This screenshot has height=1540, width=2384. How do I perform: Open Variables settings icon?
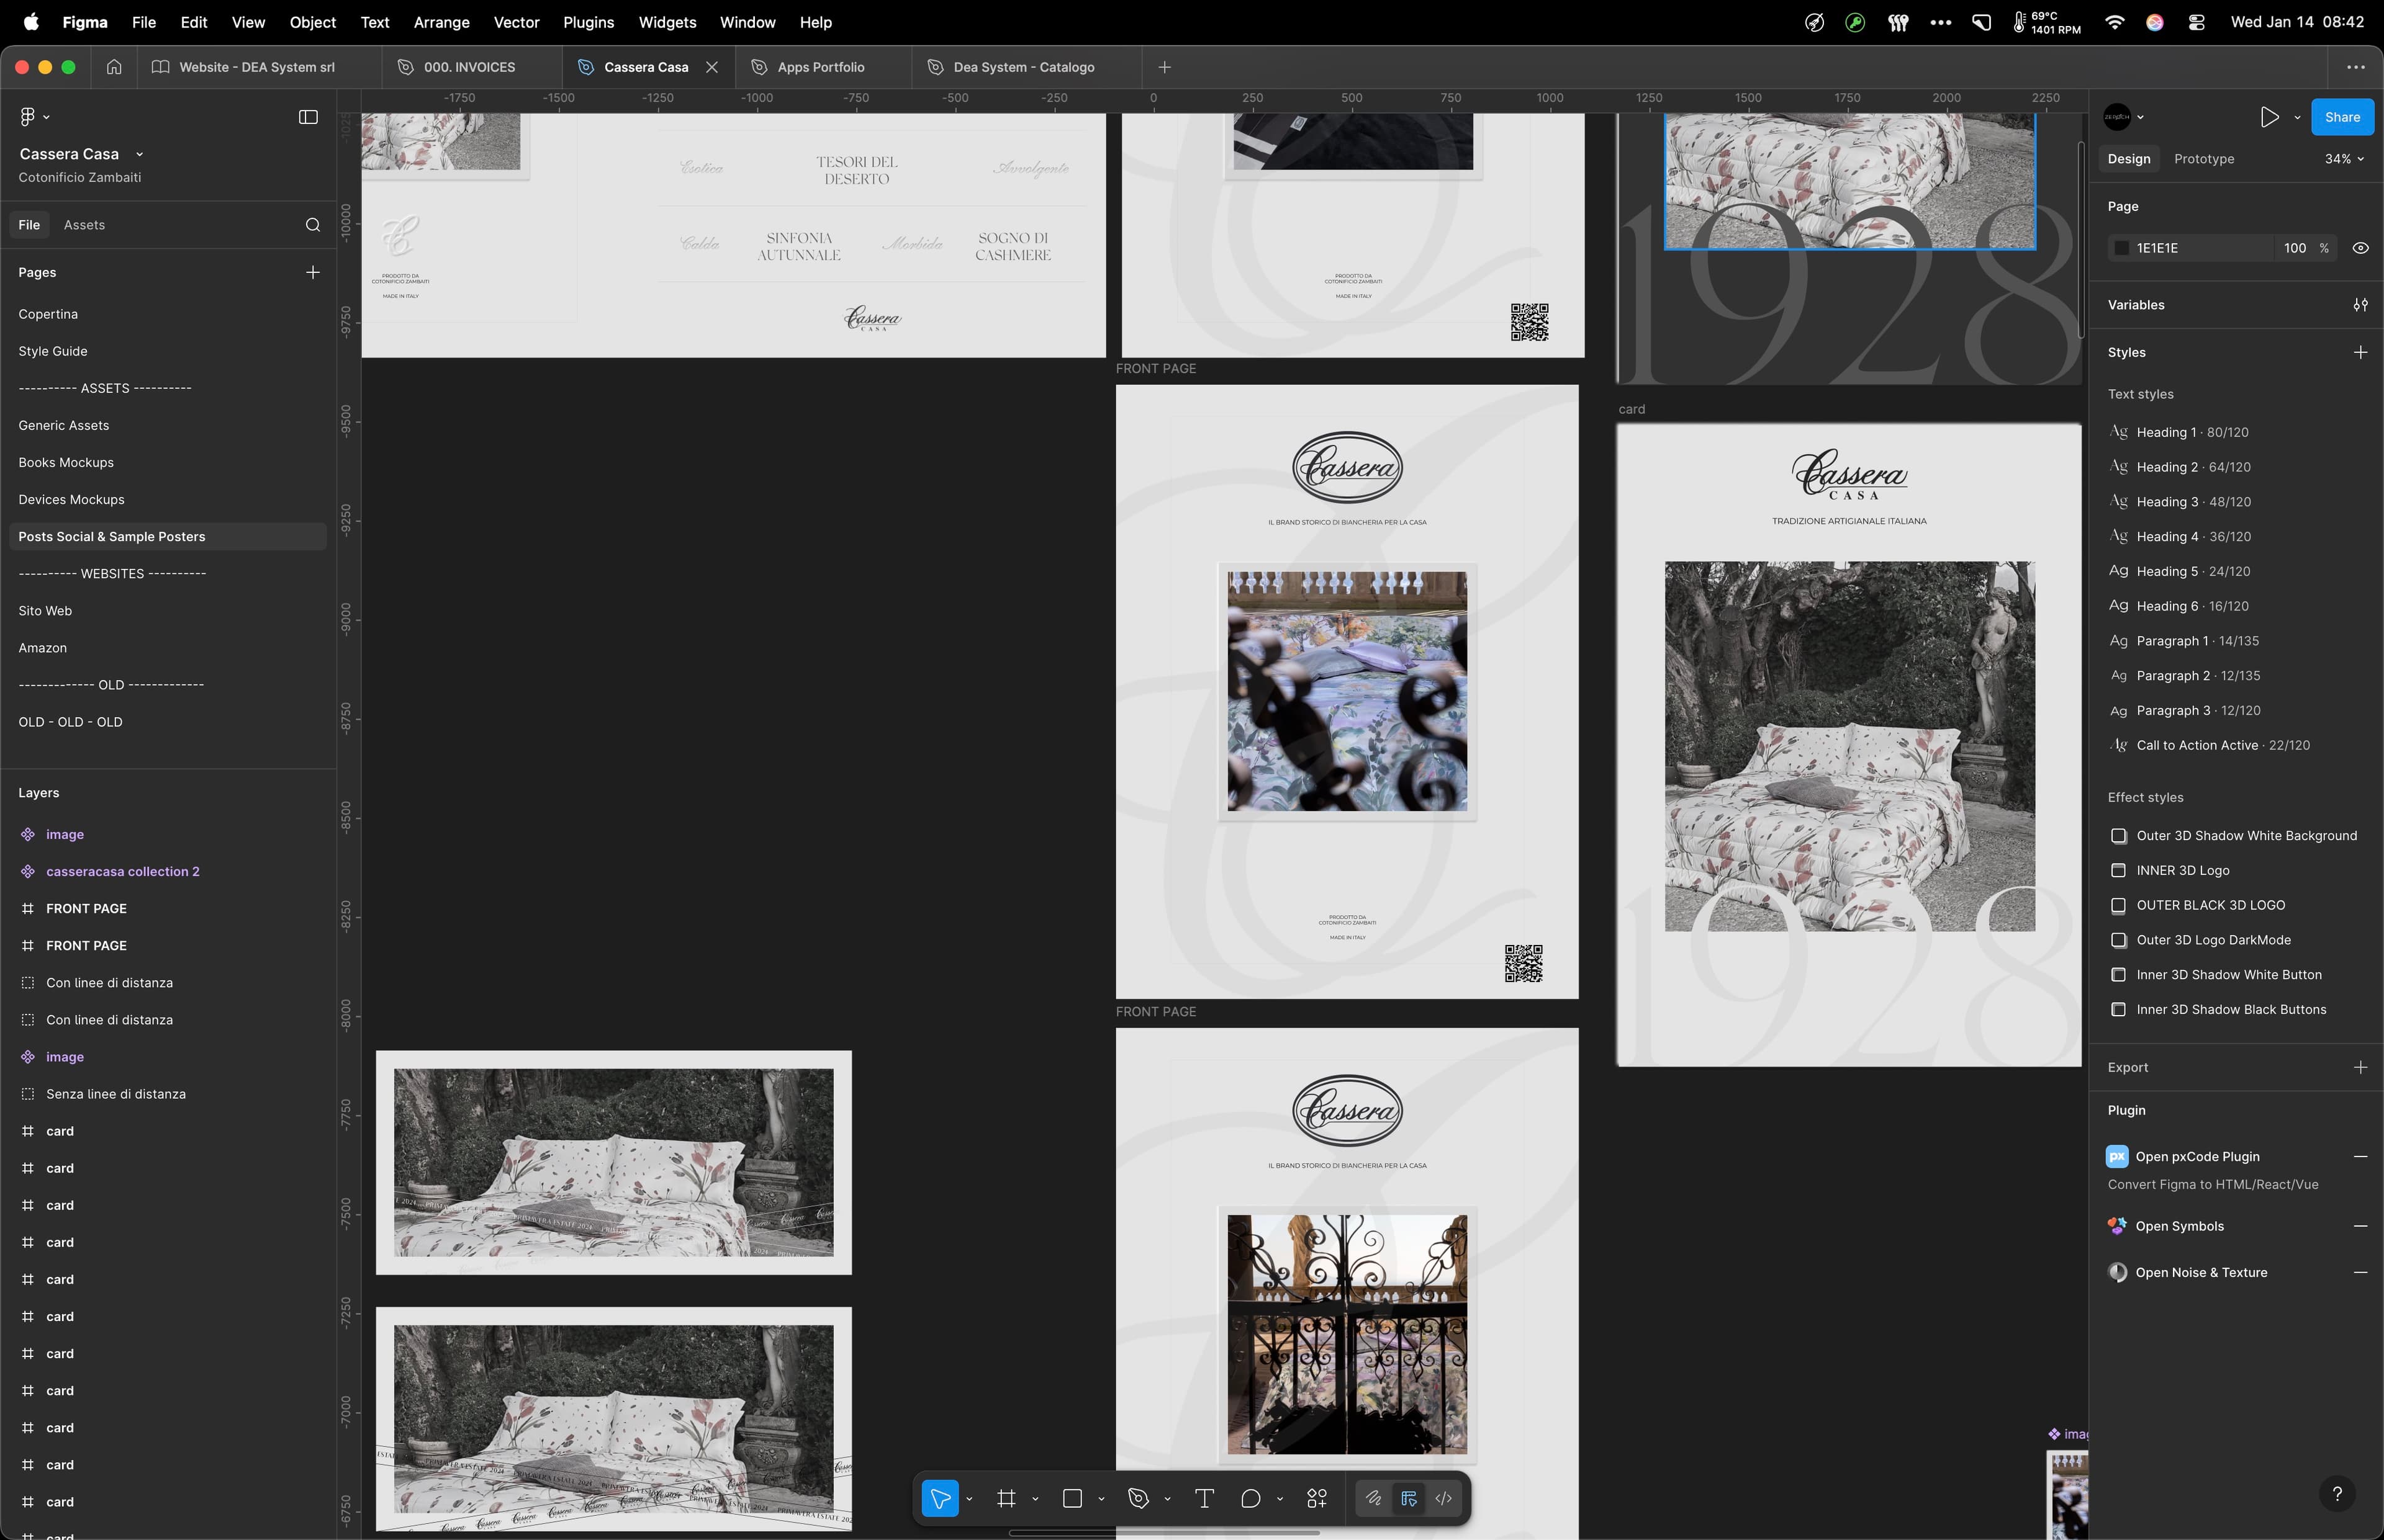pos(2360,305)
